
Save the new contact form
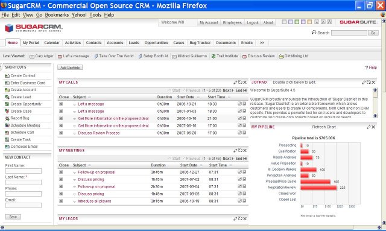(13, 217)
